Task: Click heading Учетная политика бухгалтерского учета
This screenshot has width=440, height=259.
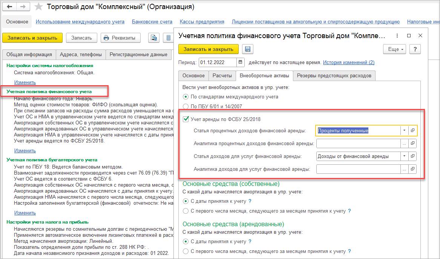Action: coord(52,160)
